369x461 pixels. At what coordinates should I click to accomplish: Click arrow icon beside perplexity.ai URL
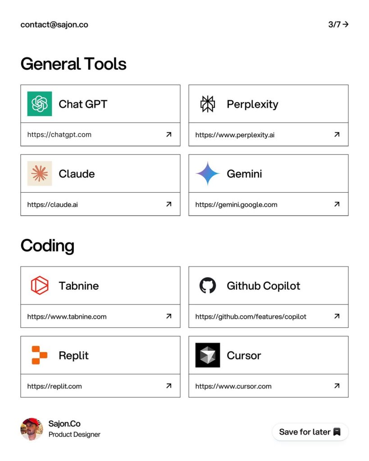point(337,135)
